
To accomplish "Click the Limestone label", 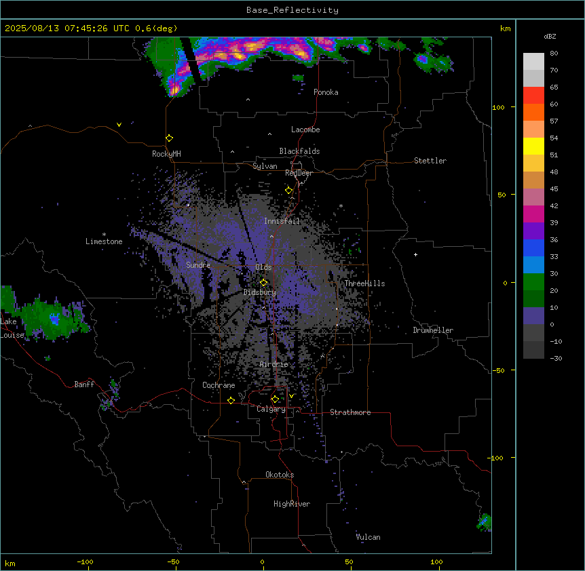I will click(104, 241).
